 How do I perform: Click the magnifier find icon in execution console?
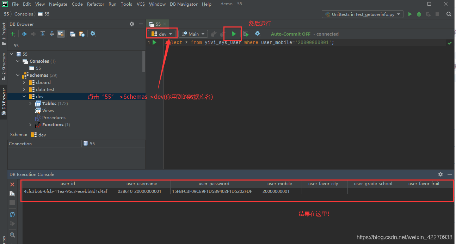coord(12,235)
